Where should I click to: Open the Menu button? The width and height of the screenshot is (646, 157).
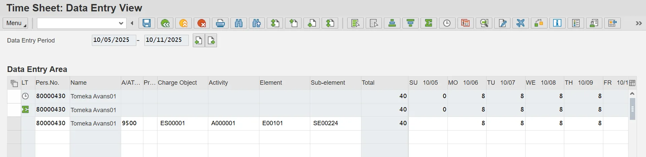(15, 23)
